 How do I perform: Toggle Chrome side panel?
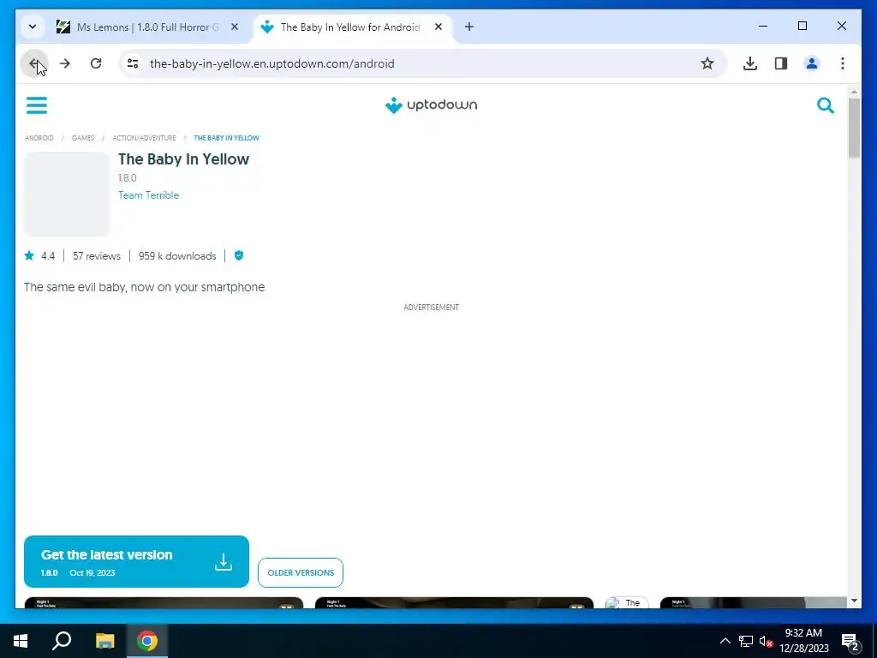point(781,63)
